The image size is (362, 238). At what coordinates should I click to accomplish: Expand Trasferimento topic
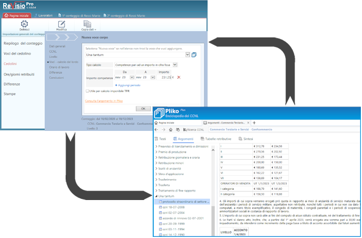point(156,180)
